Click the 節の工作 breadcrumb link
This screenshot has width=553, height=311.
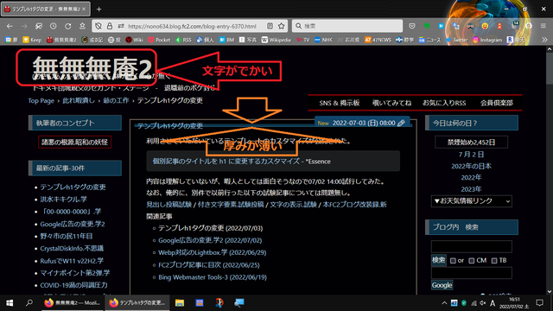pos(116,100)
